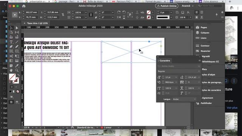Select the Direct Selection tool
242x136 pixels.
tap(17, 28)
